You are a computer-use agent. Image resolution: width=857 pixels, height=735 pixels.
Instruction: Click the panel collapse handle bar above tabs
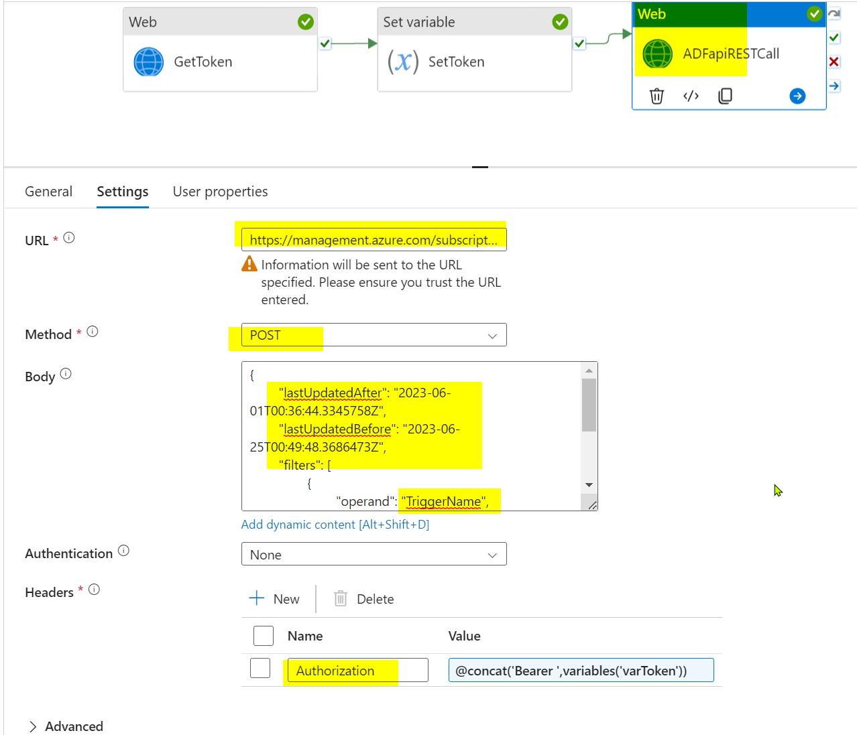click(480, 167)
